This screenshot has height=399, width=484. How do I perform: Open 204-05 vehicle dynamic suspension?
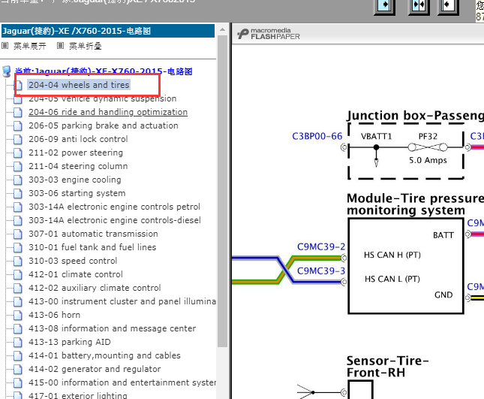[x=103, y=98]
